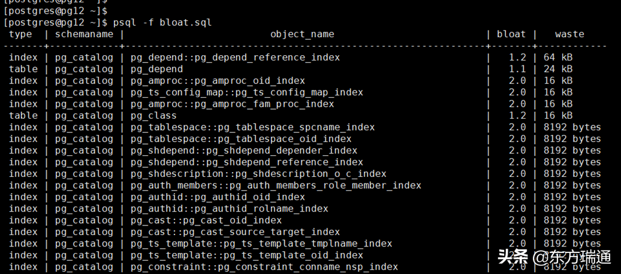The width and height of the screenshot is (621, 274).
Task: Click the waste column header
Action: [569, 34]
